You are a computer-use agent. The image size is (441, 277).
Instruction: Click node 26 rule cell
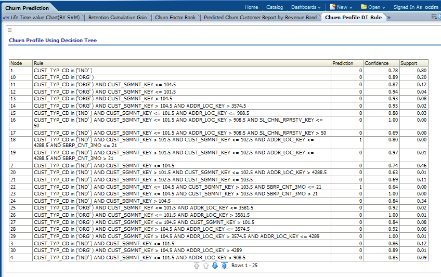click(x=181, y=215)
